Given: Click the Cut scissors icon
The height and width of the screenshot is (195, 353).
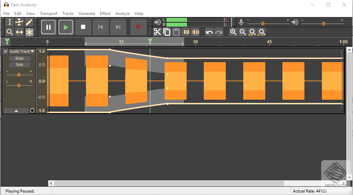Looking at the screenshot, I should (x=157, y=32).
